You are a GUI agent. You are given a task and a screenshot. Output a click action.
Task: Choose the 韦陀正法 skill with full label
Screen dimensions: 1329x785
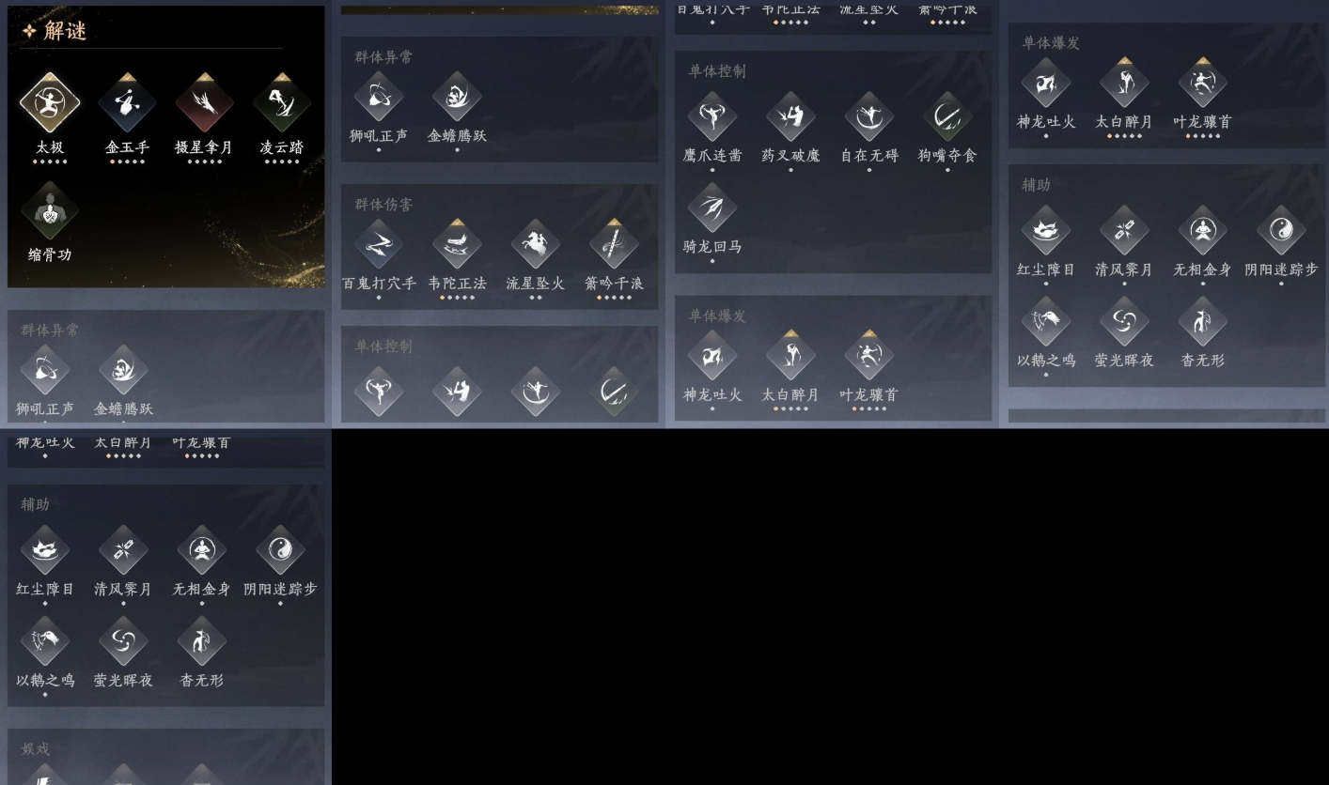coord(457,244)
